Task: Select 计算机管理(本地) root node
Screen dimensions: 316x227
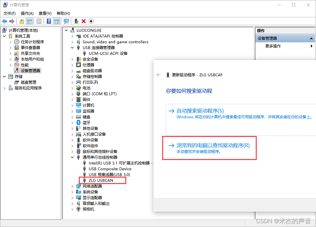Action: [23, 30]
